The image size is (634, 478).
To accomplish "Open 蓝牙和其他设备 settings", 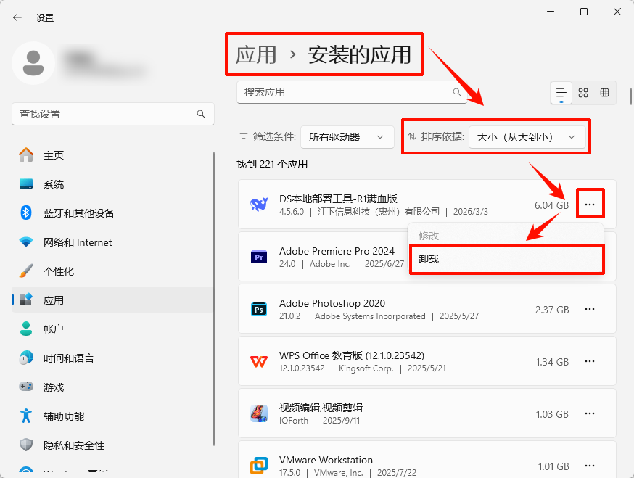I will coord(25,213).
